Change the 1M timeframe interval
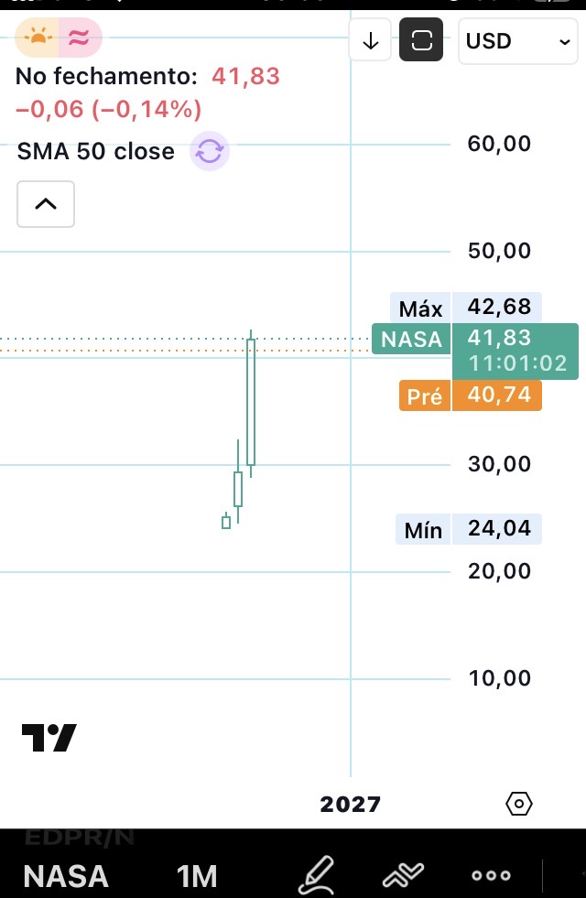 197,876
